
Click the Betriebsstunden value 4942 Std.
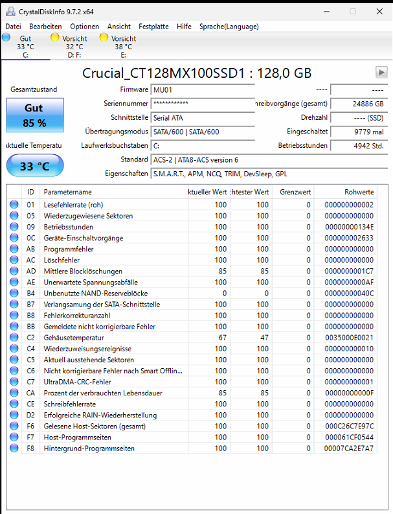pos(359,146)
